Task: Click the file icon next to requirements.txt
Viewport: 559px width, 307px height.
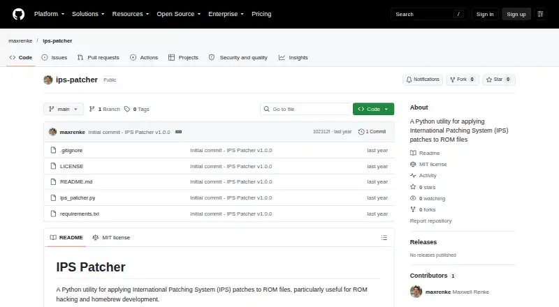Action: (53, 214)
